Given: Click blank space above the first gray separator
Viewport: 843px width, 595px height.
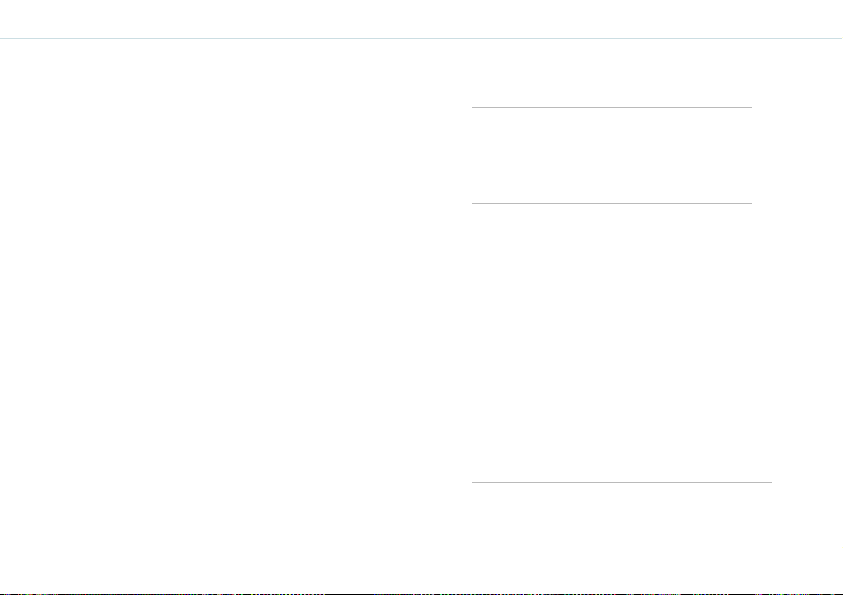Looking at the screenshot, I should [x=612, y=73].
